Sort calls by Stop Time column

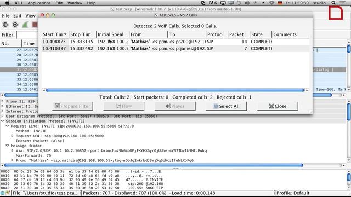click(x=82, y=34)
